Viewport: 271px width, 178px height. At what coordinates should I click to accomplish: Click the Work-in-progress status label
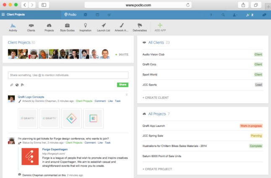tap(251, 126)
